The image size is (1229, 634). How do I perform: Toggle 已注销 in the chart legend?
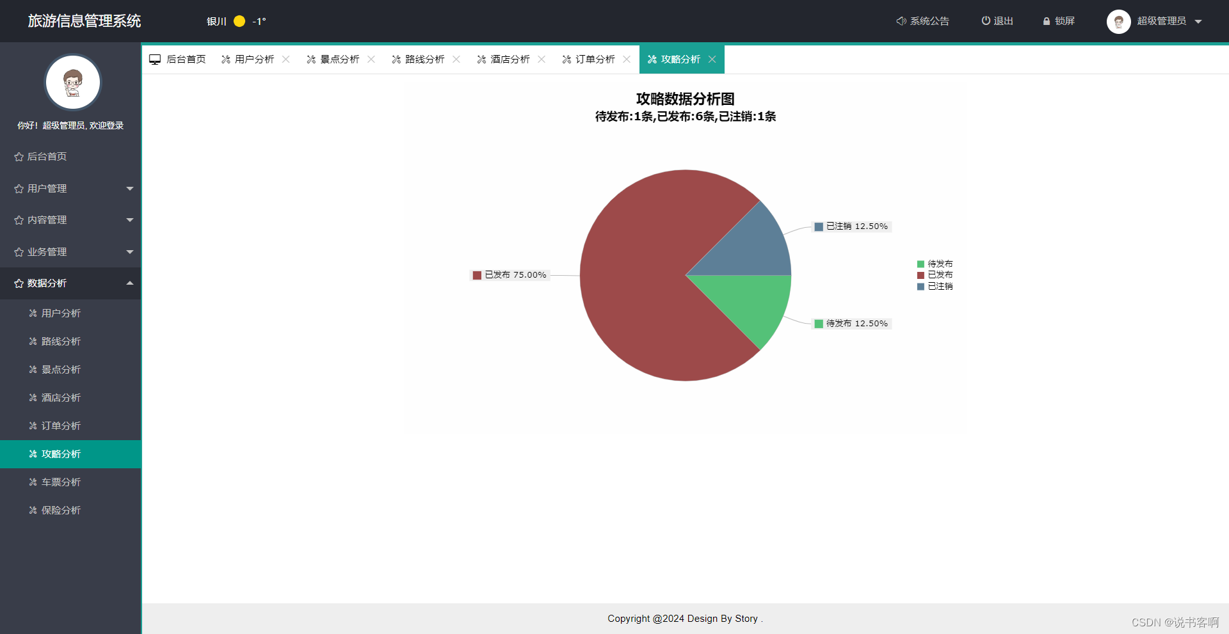click(x=935, y=287)
